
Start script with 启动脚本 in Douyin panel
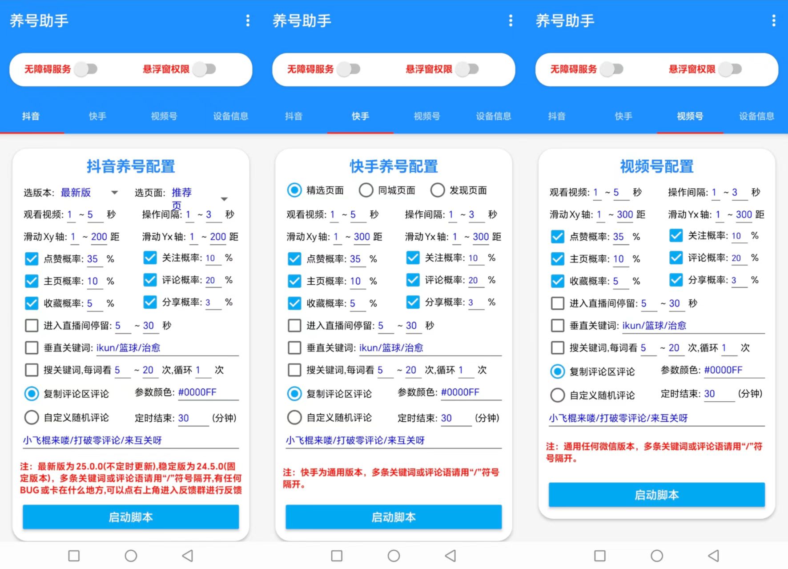(x=131, y=517)
